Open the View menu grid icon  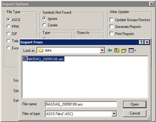pyautogui.click(x=132, y=50)
